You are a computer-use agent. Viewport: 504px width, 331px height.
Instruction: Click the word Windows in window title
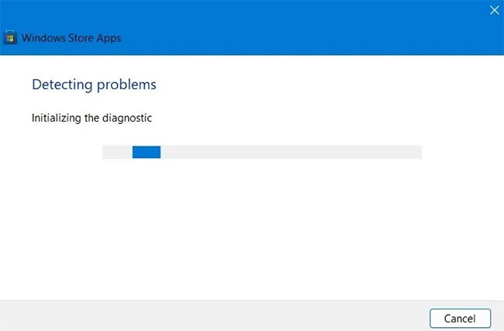click(44, 38)
